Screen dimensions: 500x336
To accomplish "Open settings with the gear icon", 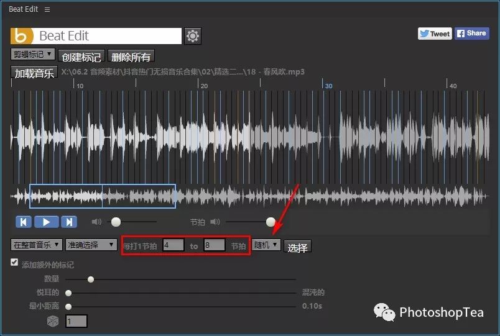I will 193,36.
